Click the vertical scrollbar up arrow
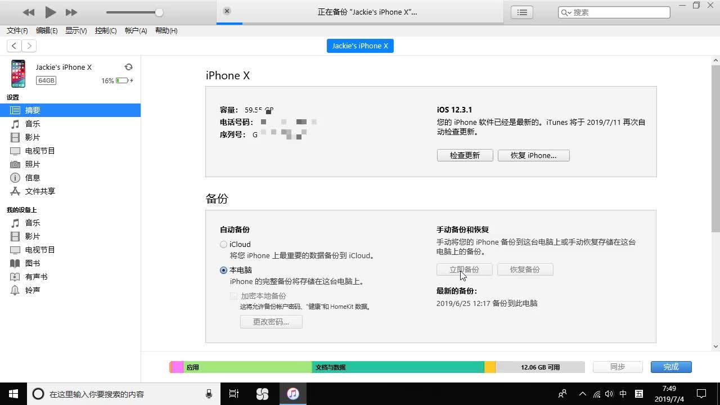720x405 pixels. point(715,60)
